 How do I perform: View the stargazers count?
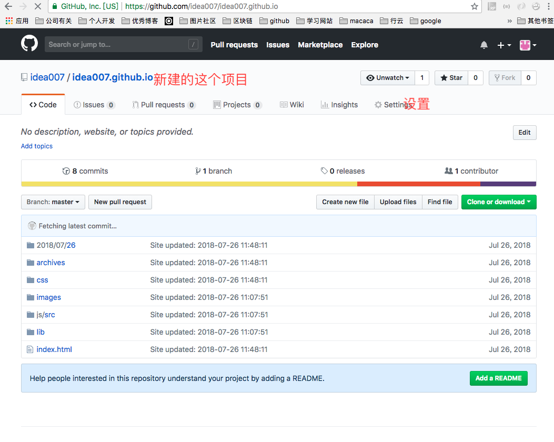pos(476,78)
